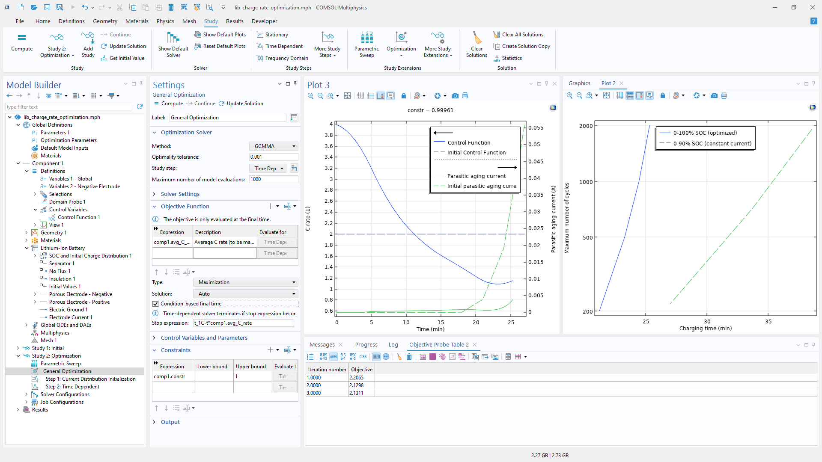Open the Method GCMMA dropdown
822x462 pixels.
point(274,146)
